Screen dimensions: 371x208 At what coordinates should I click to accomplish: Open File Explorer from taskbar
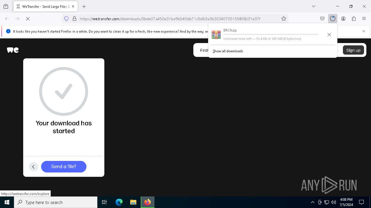coord(133,202)
